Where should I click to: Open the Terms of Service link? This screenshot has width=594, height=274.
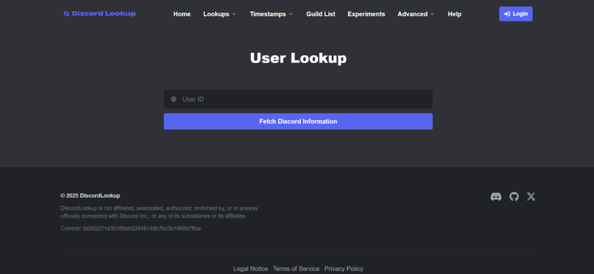tap(296, 269)
